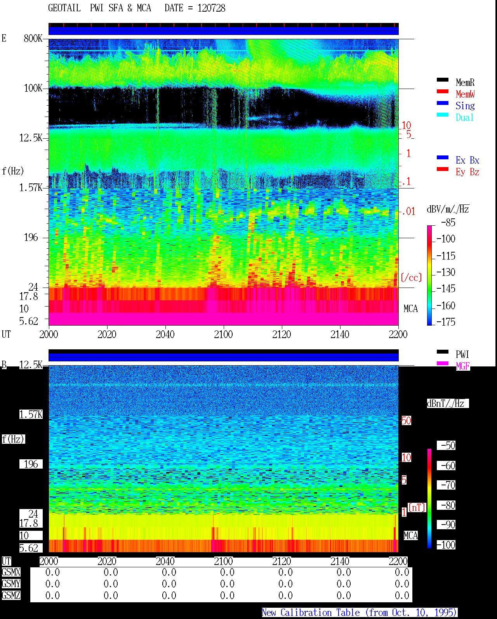Click the red [/cc] density label
Viewport: 497px width, 619px height.
pos(411,277)
